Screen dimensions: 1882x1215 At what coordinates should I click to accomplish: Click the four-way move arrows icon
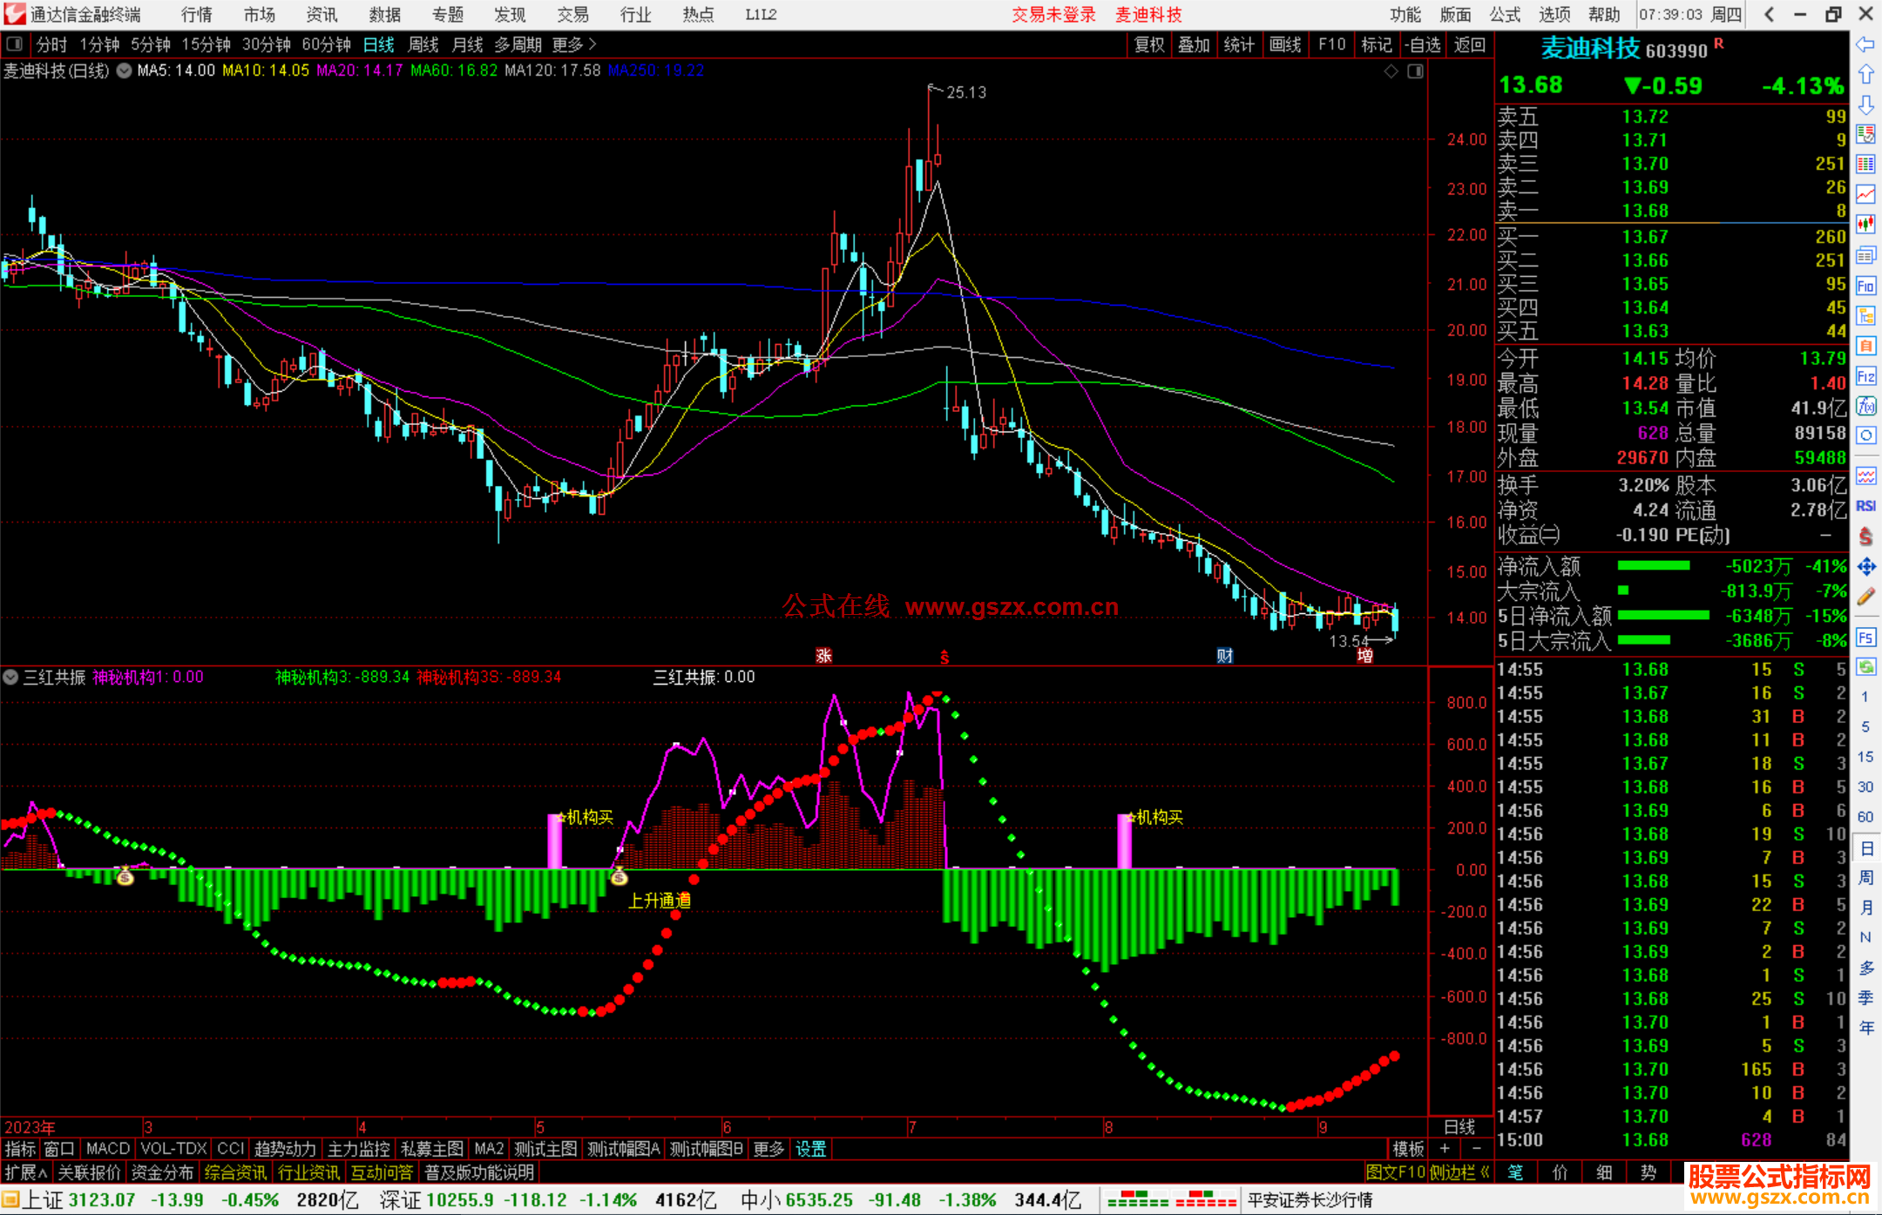coord(1865,567)
